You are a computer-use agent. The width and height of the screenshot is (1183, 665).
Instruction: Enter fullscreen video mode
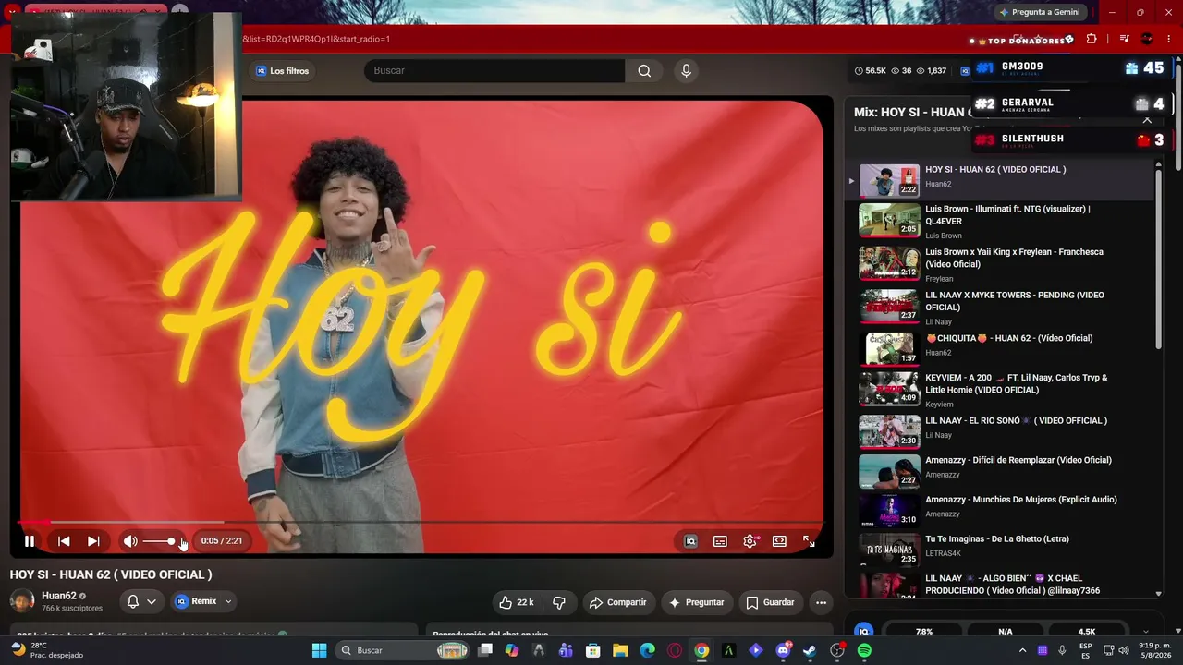click(809, 541)
